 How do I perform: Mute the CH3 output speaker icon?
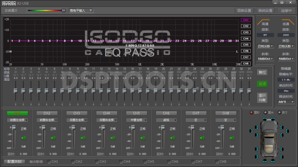point(83,138)
